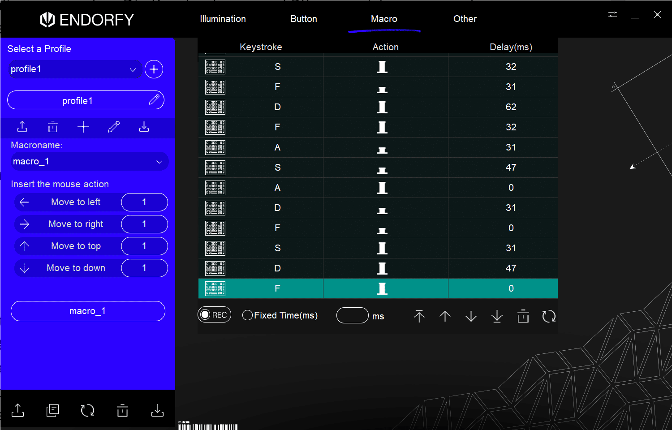Add new macro with plus icon
Viewport: 672px width, 430px height.
coord(83,127)
